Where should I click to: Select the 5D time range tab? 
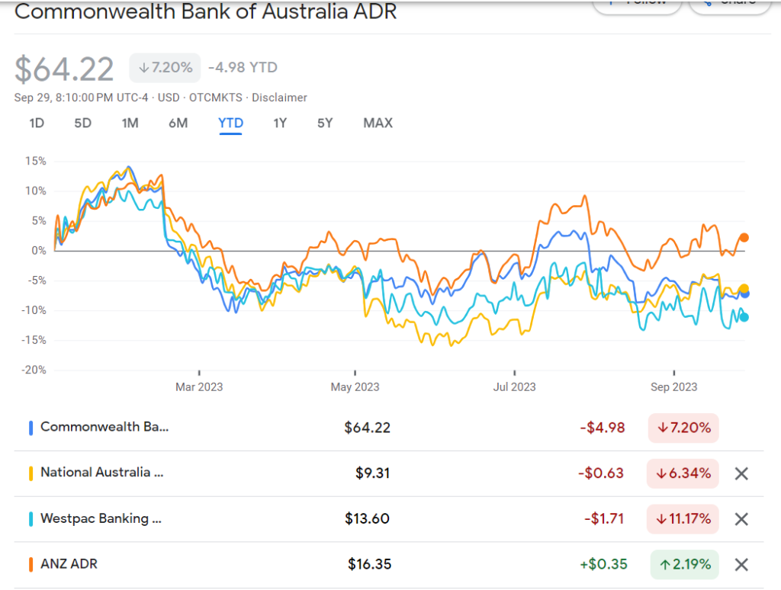[x=82, y=123]
